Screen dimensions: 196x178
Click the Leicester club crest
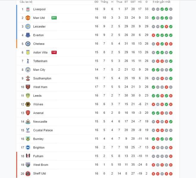[28, 26]
